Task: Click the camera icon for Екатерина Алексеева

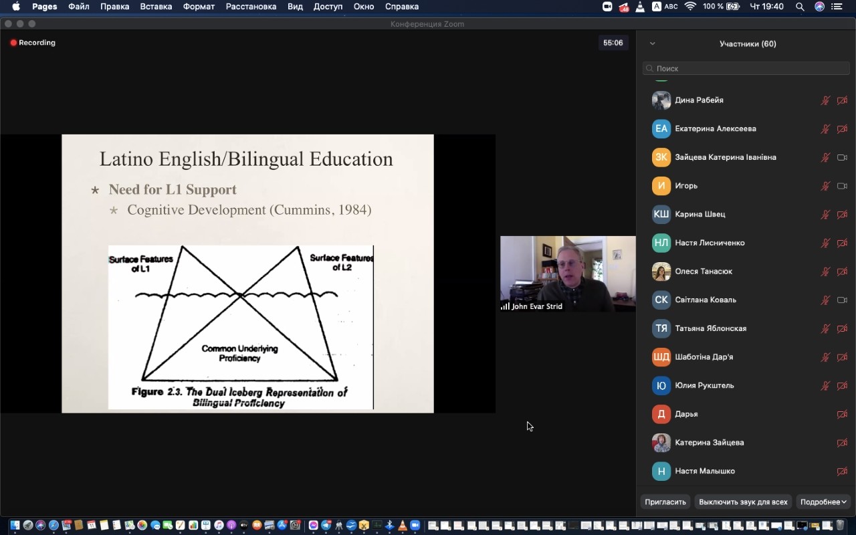Action: click(842, 129)
